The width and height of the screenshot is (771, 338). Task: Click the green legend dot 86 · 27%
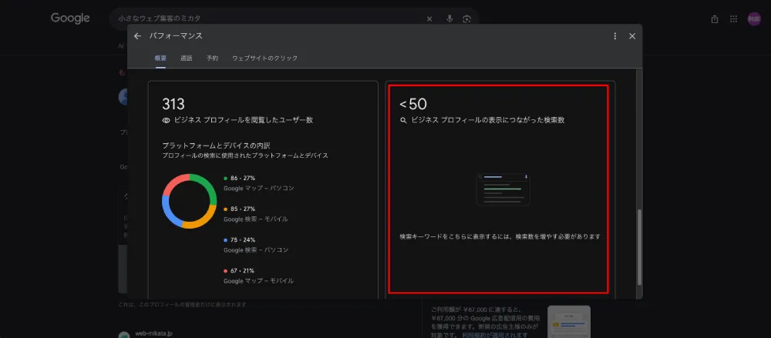coord(226,179)
